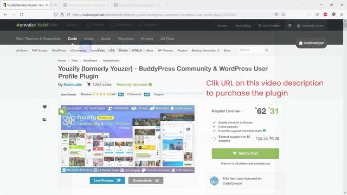This screenshot has width=347, height=195.
Task: Open the PHP Scripts category link
Action: pos(40,50)
